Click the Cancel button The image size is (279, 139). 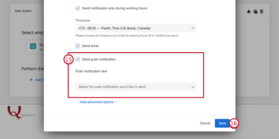205,123
